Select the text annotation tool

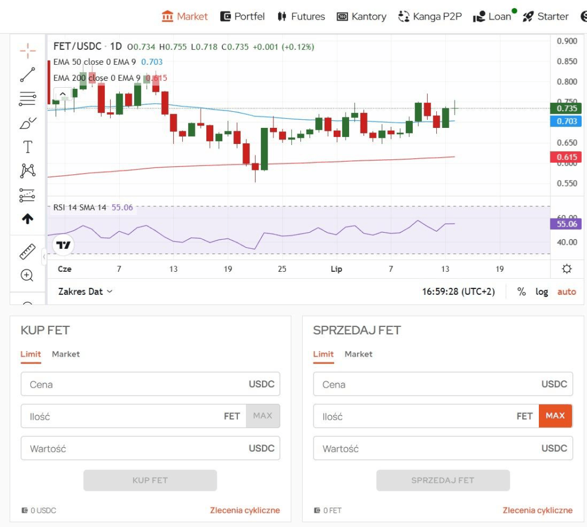tap(28, 147)
